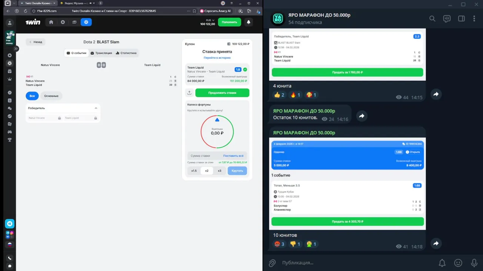This screenshot has width=483, height=271.
Task: Share the coupon via upload icon
Action: [189, 93]
